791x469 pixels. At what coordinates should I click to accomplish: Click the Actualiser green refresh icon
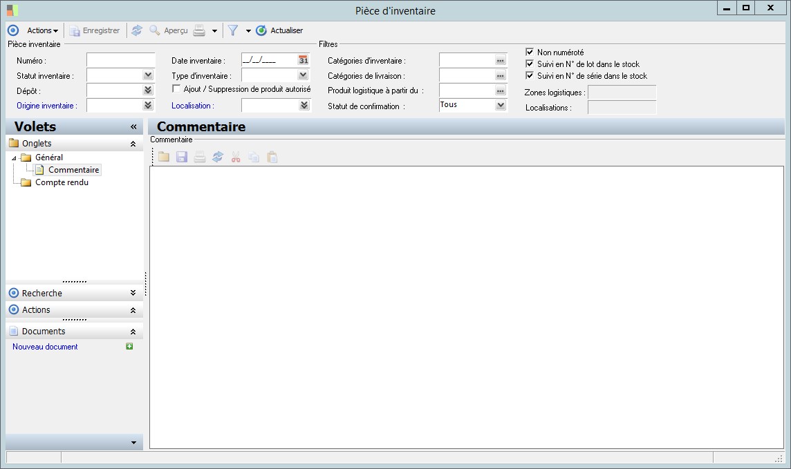(261, 30)
